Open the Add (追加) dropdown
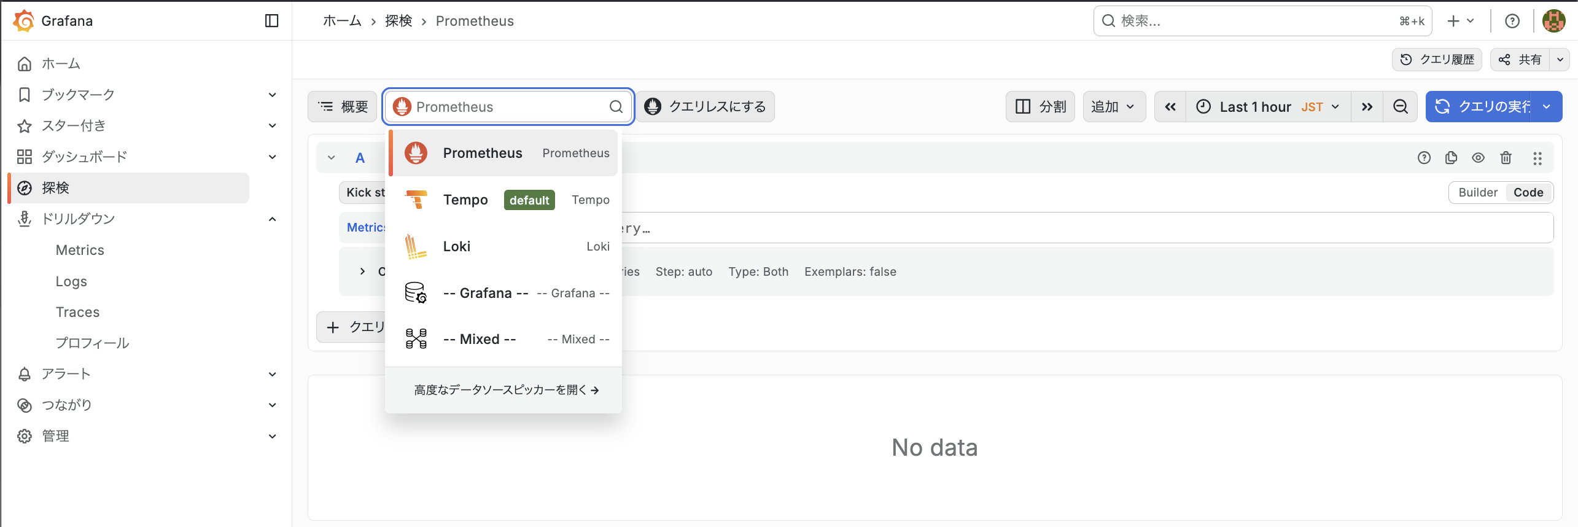This screenshot has width=1578, height=527. 1114,107
